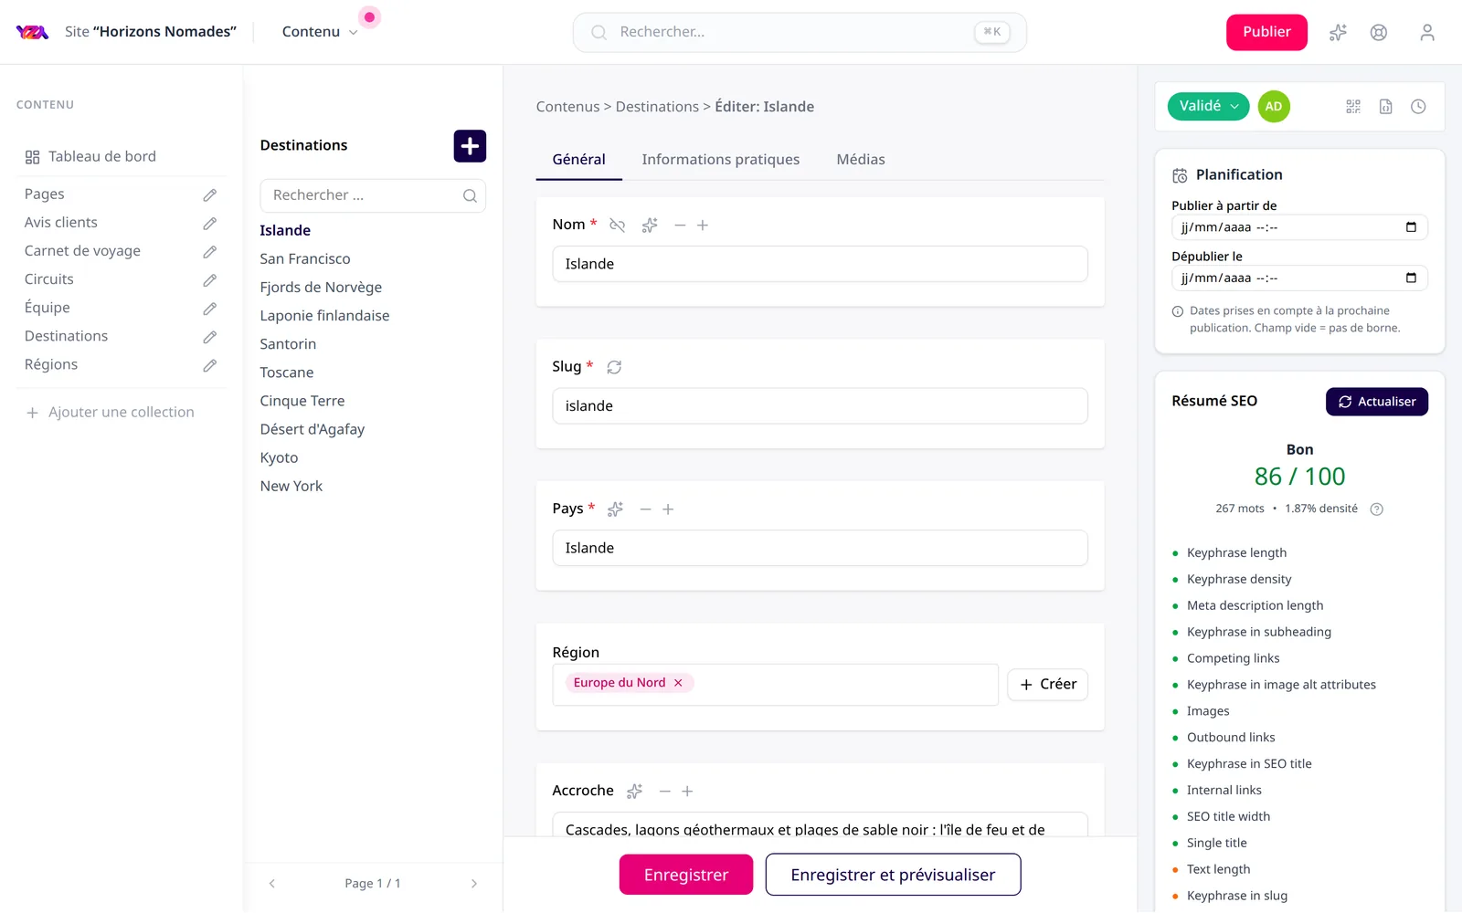Click Enregistrer et prévisualiser
Image resolution: width=1462 pixels, height=913 pixels.
[x=893, y=875]
